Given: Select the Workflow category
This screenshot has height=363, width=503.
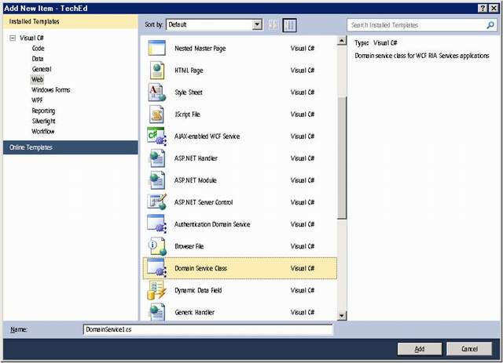Looking at the screenshot, I should point(43,131).
